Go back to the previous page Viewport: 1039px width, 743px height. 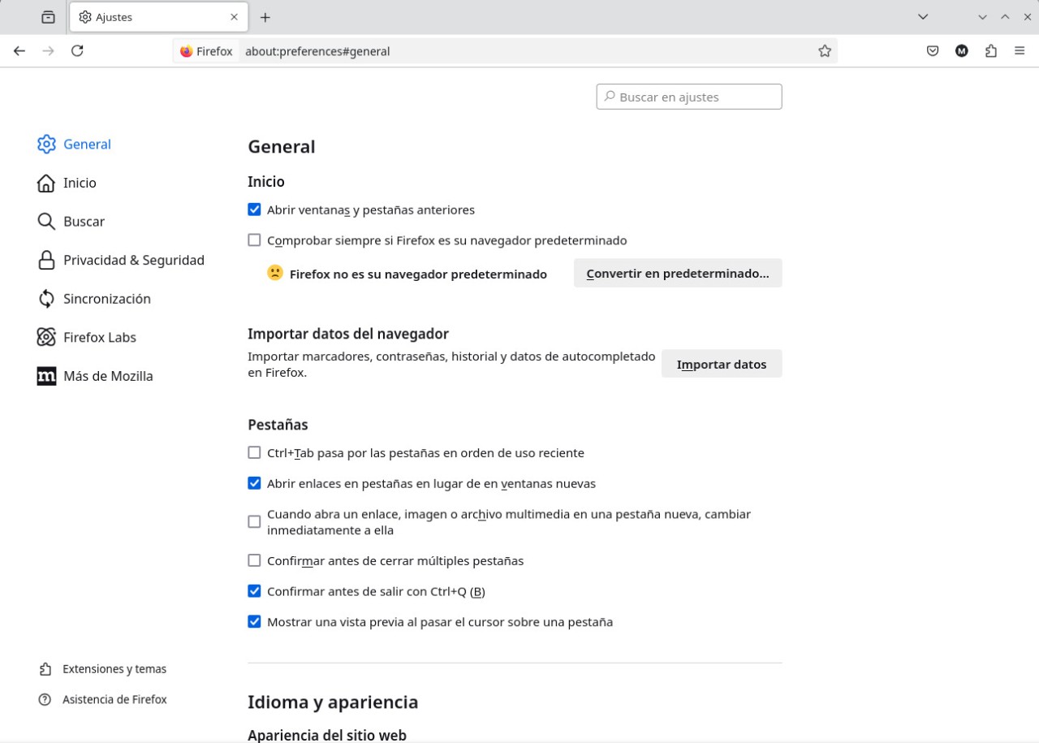pyautogui.click(x=19, y=51)
